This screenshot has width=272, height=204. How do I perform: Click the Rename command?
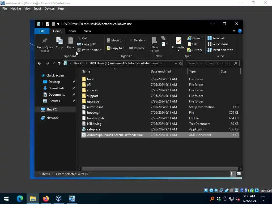click(137, 48)
